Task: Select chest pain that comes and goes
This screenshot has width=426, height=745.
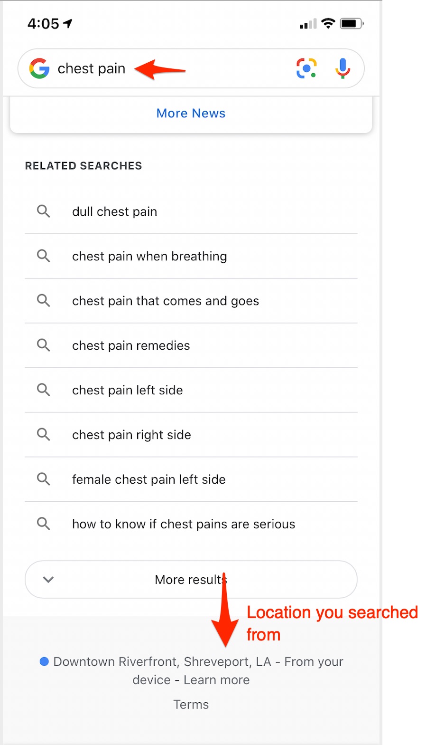Action: [166, 301]
